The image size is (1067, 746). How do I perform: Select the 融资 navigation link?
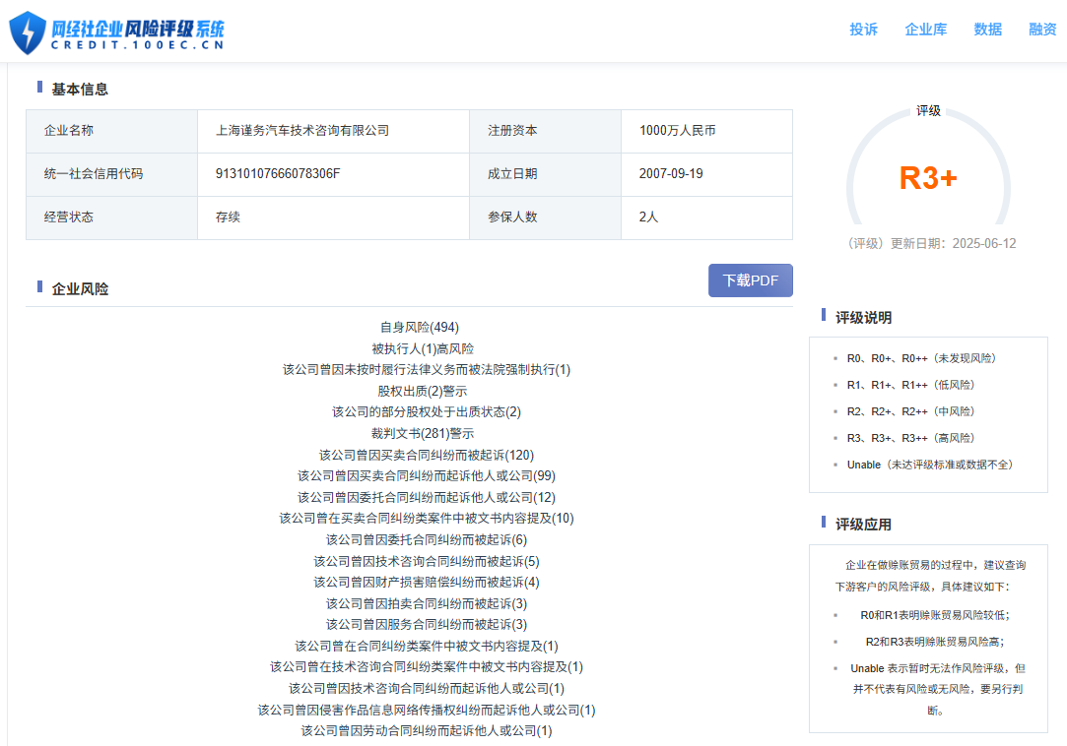tap(1042, 30)
